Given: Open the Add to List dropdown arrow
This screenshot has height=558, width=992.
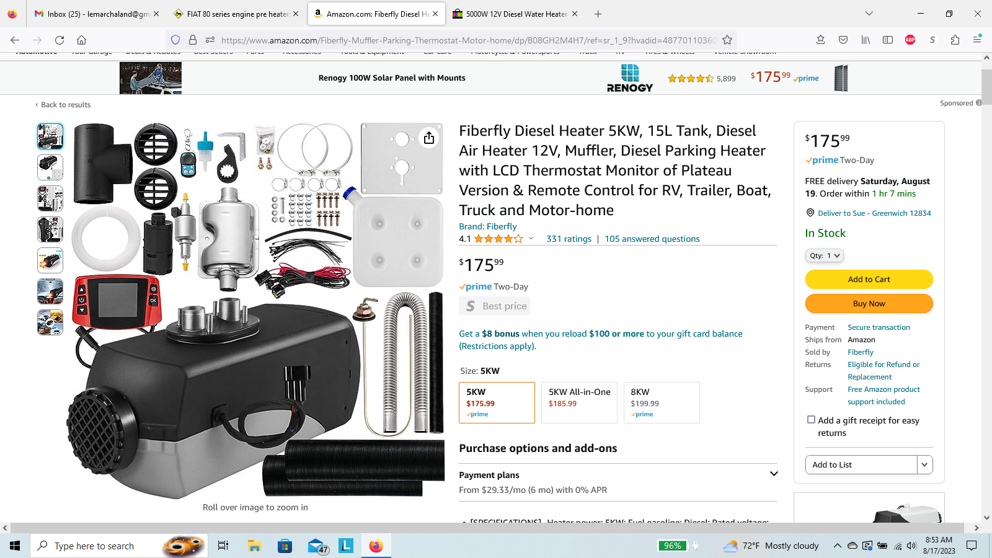Looking at the screenshot, I should coord(924,464).
